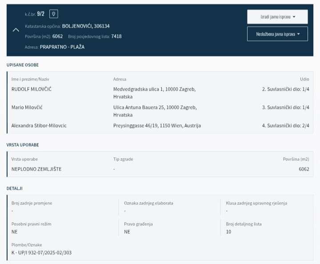Click address Medvedgradska ulica 1, Zagreb

155,93
